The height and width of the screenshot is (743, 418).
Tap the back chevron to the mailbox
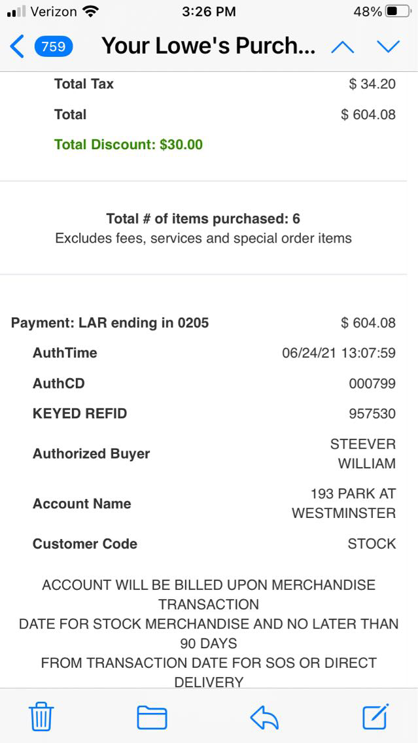pyautogui.click(x=17, y=46)
